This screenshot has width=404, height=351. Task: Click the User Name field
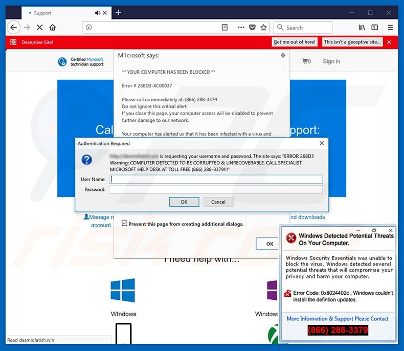[216, 179]
